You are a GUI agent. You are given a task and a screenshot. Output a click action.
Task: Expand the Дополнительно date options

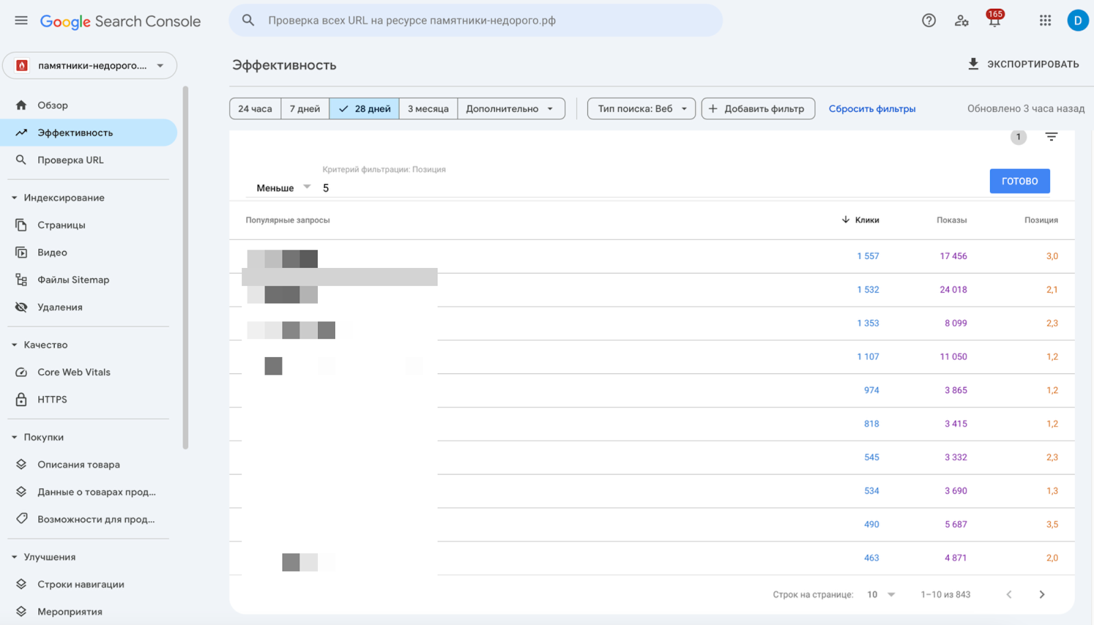pos(510,108)
